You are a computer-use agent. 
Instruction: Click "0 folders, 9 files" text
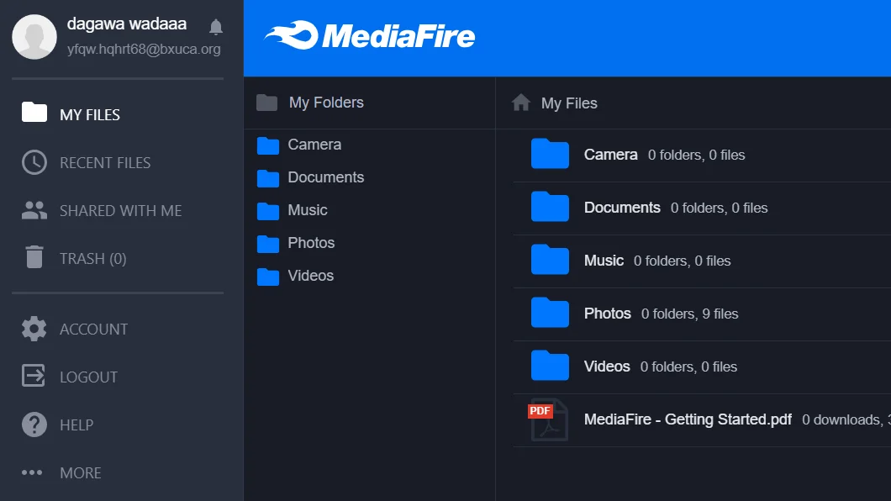click(690, 314)
